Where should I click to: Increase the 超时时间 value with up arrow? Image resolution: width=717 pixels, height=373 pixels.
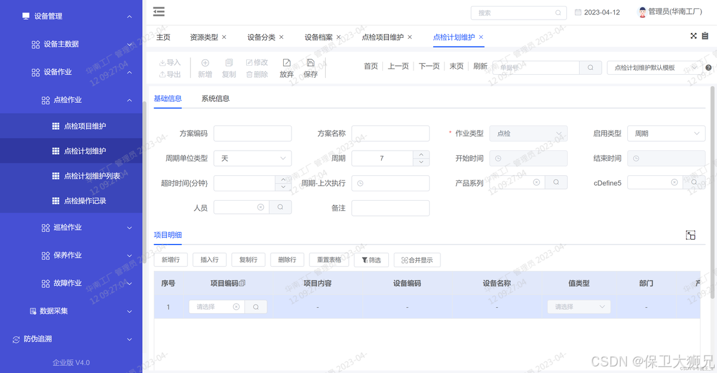tap(283, 179)
